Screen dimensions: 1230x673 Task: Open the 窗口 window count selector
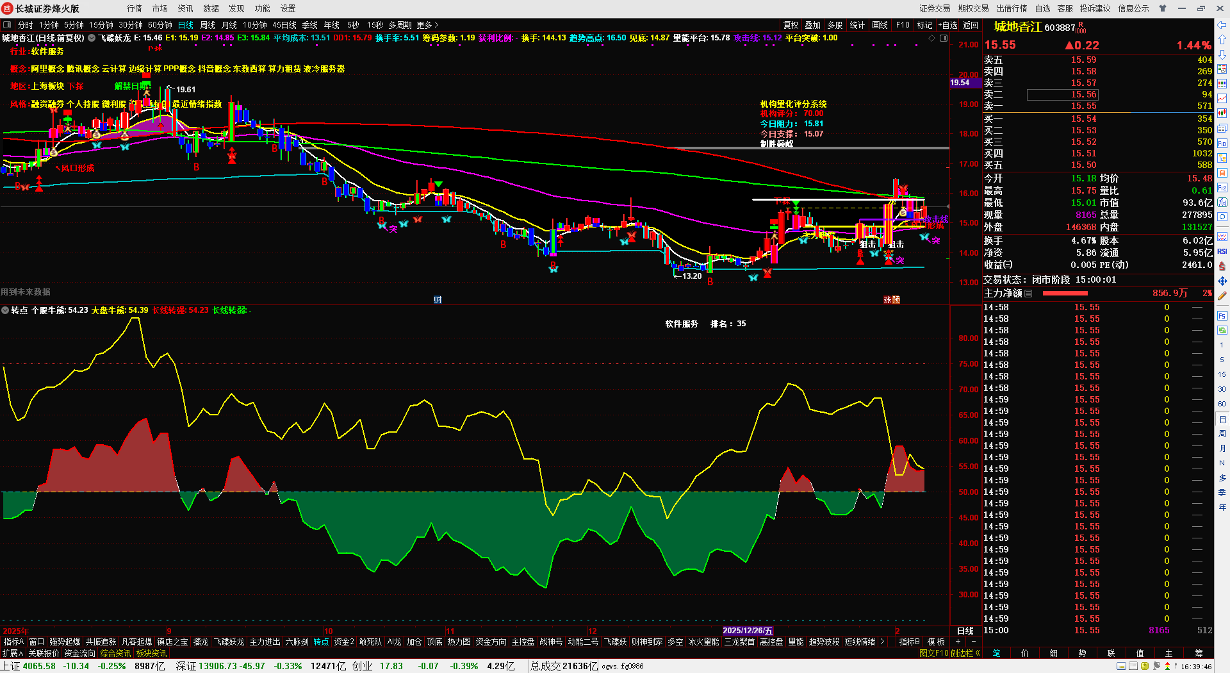coord(37,642)
